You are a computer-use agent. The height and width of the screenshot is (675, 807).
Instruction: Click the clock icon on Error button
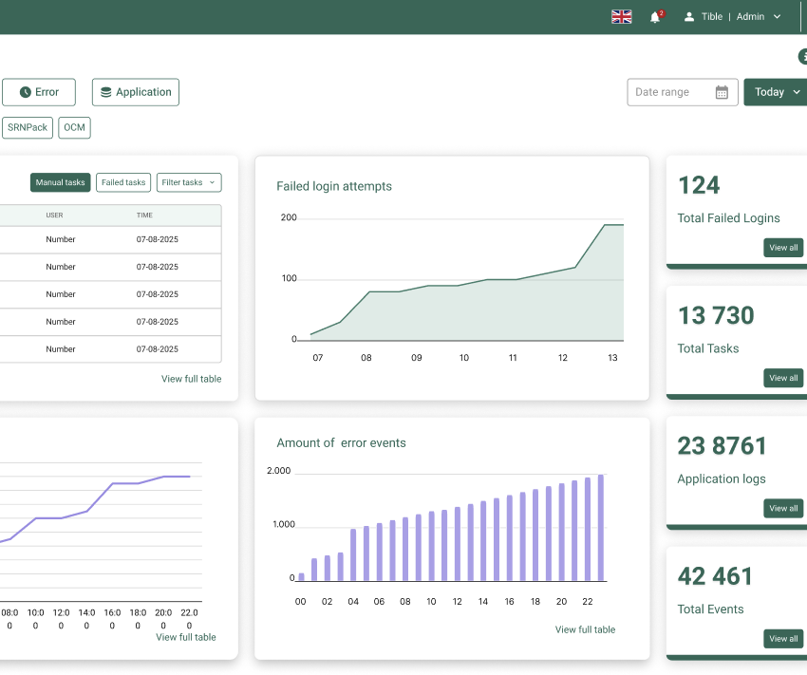[26, 92]
